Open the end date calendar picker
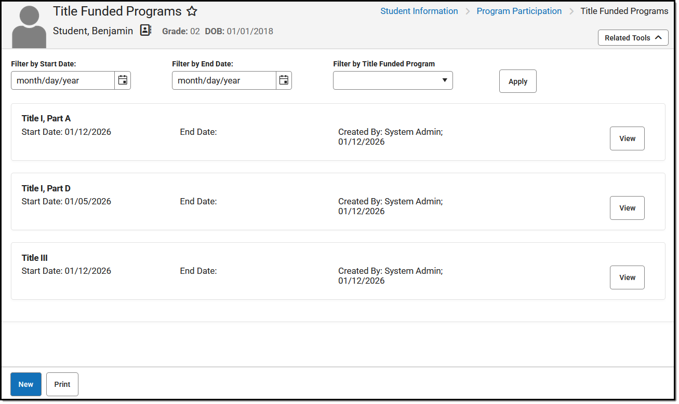The image size is (679, 404). pos(284,80)
